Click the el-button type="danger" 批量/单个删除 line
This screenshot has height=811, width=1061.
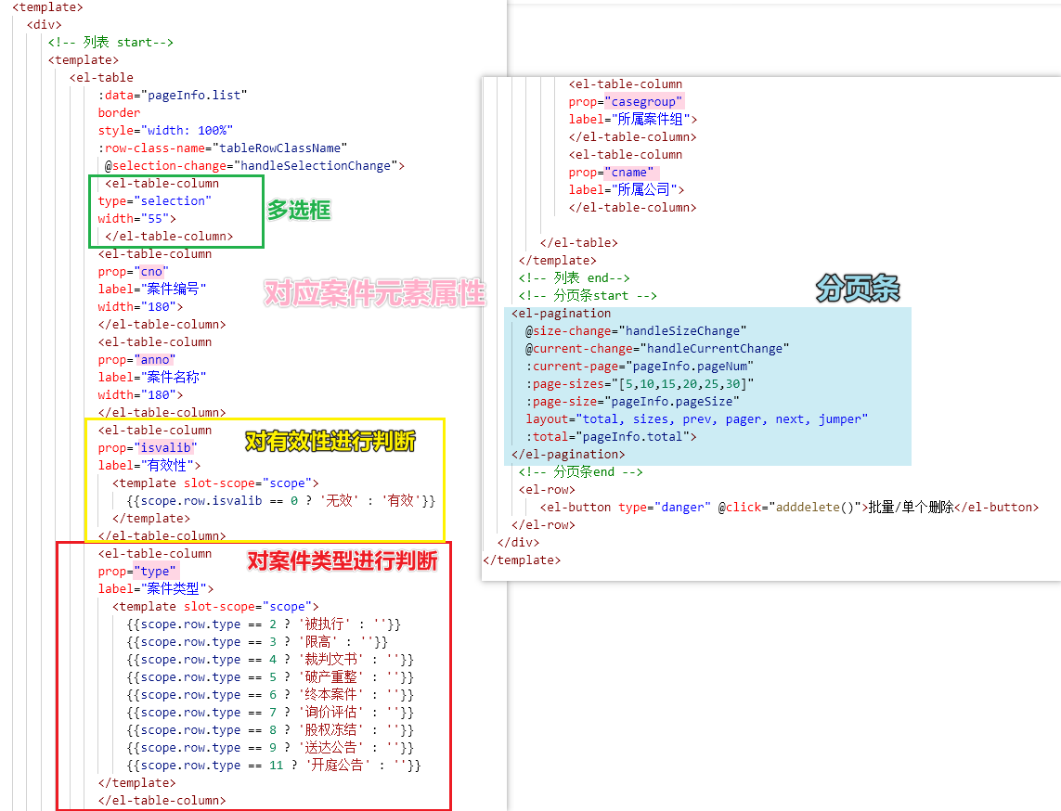(789, 507)
